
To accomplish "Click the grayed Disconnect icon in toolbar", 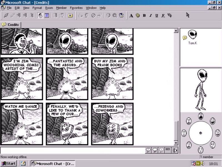I will pyautogui.click(x=13, y=15).
